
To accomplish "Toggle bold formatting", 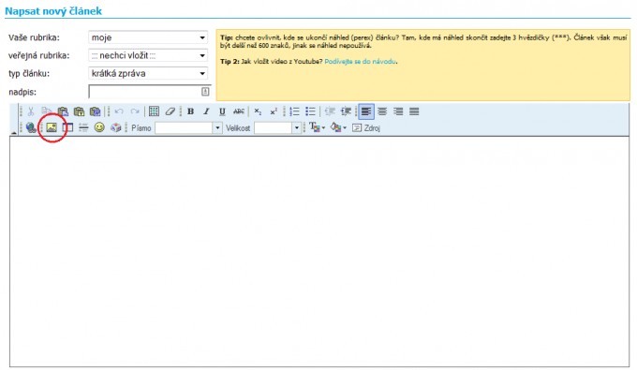I will (x=190, y=111).
